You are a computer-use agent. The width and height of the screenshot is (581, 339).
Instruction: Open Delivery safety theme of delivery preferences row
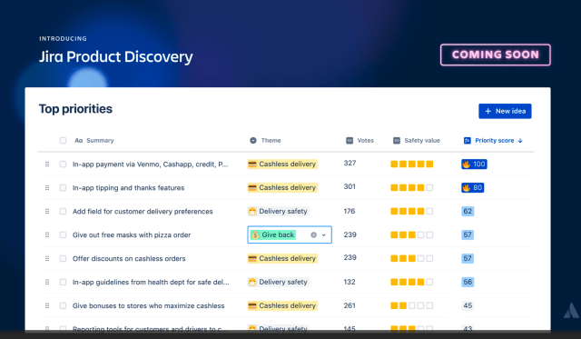(279, 212)
